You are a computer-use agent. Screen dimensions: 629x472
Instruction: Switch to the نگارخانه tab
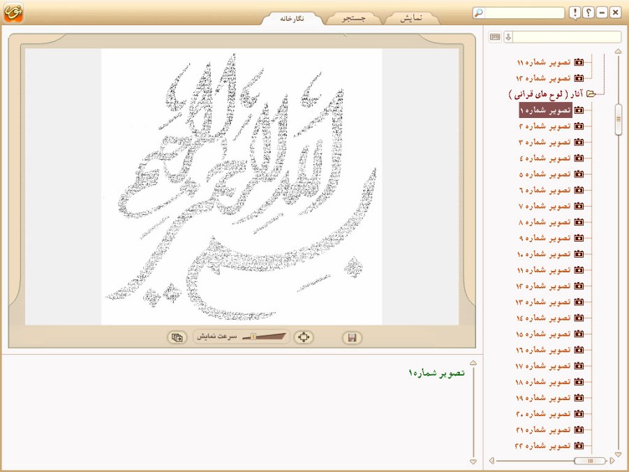(x=292, y=18)
